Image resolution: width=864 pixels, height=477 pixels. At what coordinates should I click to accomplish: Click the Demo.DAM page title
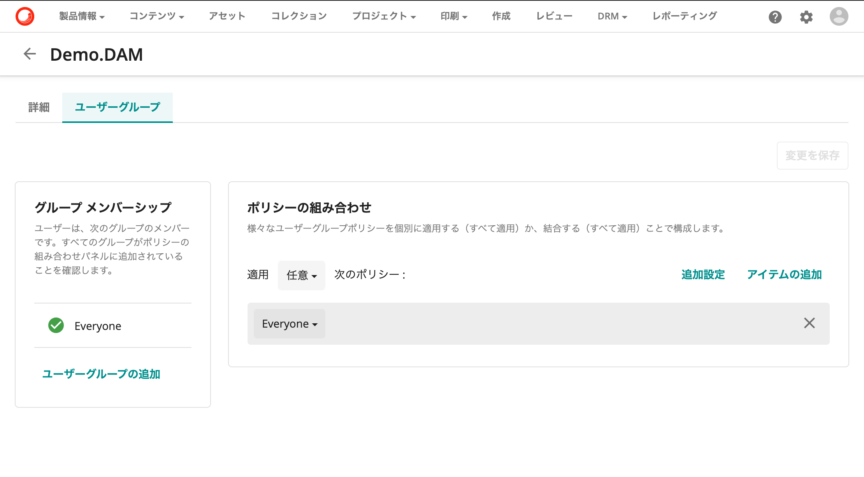(x=97, y=54)
